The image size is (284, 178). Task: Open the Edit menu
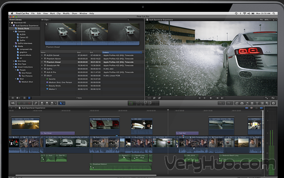39,13
